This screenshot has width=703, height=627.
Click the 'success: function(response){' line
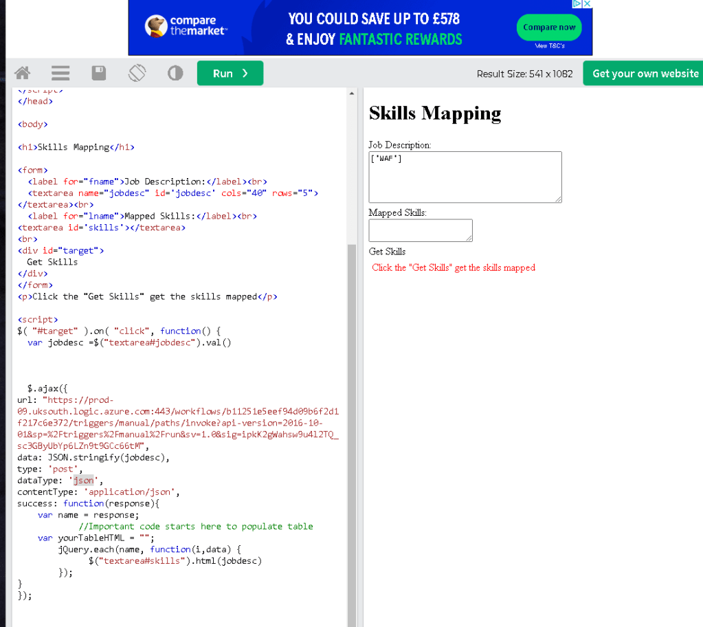tap(89, 504)
